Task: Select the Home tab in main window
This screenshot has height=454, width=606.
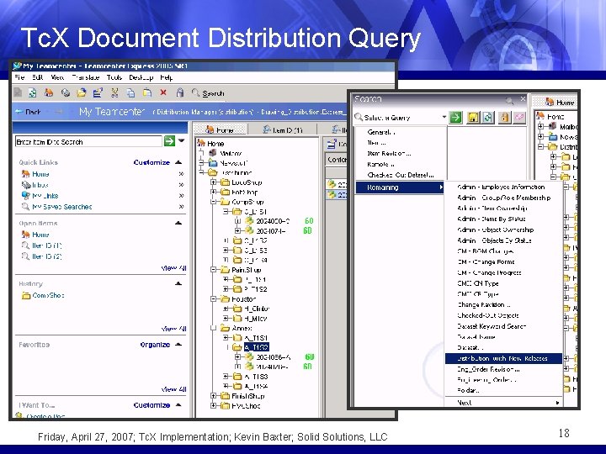Action: [x=220, y=130]
